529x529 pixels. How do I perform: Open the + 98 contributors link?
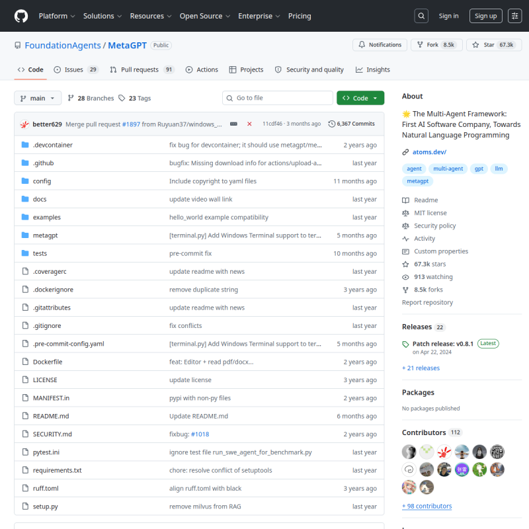[427, 506]
